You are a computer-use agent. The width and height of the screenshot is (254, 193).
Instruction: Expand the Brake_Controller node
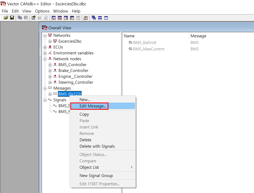click(x=50, y=71)
